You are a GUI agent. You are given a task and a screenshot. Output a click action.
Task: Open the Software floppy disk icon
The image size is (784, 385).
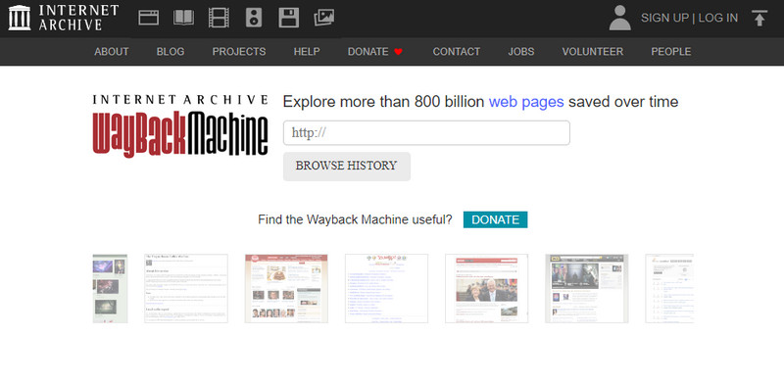point(288,18)
